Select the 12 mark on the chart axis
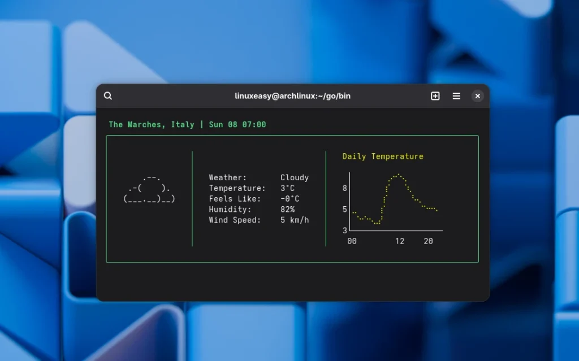Image resolution: width=579 pixels, height=361 pixels. (400, 241)
